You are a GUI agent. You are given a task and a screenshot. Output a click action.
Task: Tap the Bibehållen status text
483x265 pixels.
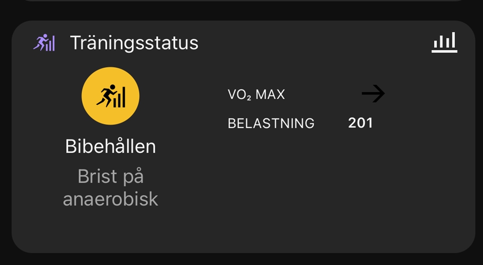pos(111,146)
